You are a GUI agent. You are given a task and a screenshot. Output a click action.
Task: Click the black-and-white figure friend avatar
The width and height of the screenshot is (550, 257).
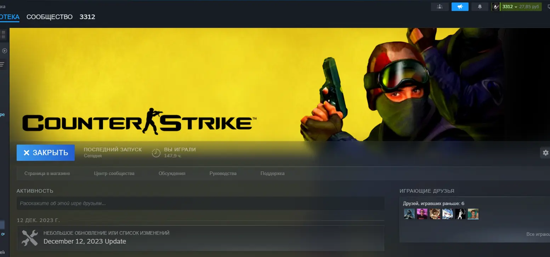tap(460, 214)
